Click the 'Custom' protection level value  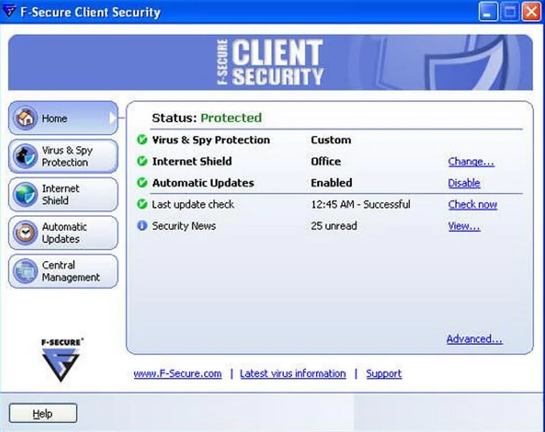(x=331, y=140)
